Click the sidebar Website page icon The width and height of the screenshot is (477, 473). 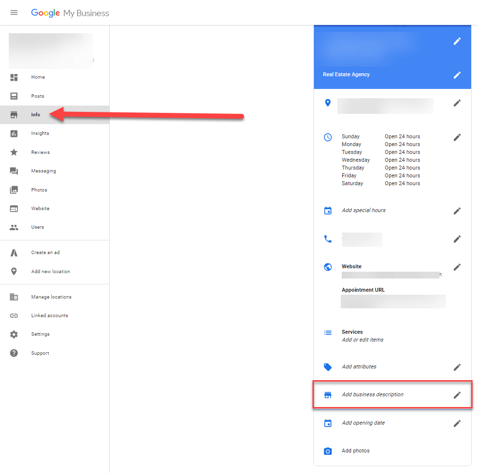click(x=14, y=209)
